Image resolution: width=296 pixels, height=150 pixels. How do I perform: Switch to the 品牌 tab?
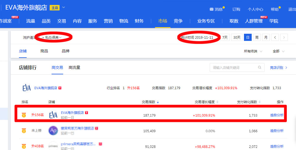point(65,51)
